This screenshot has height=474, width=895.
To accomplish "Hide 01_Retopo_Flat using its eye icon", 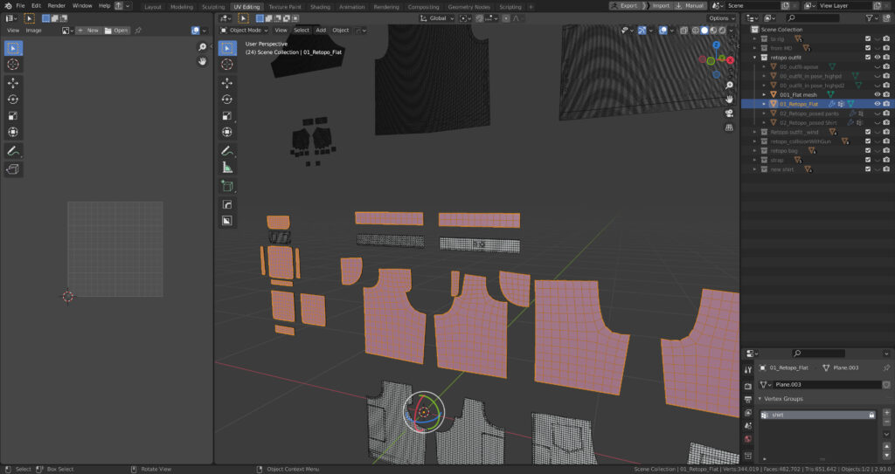I will (878, 104).
